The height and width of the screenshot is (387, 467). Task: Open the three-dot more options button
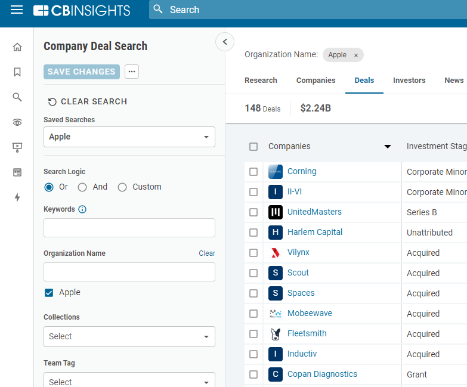point(132,72)
